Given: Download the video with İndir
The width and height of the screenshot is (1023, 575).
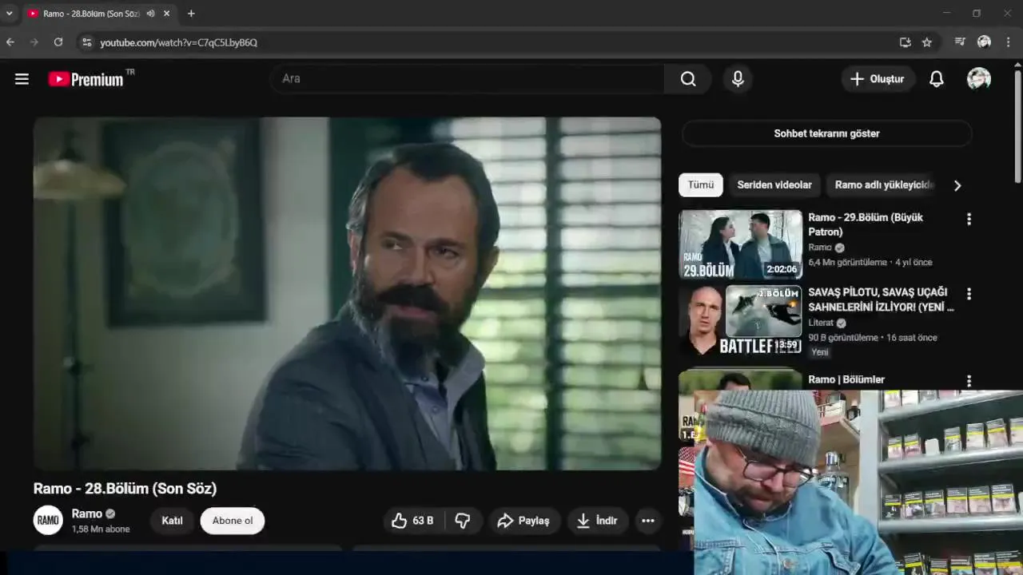Looking at the screenshot, I should click(598, 521).
